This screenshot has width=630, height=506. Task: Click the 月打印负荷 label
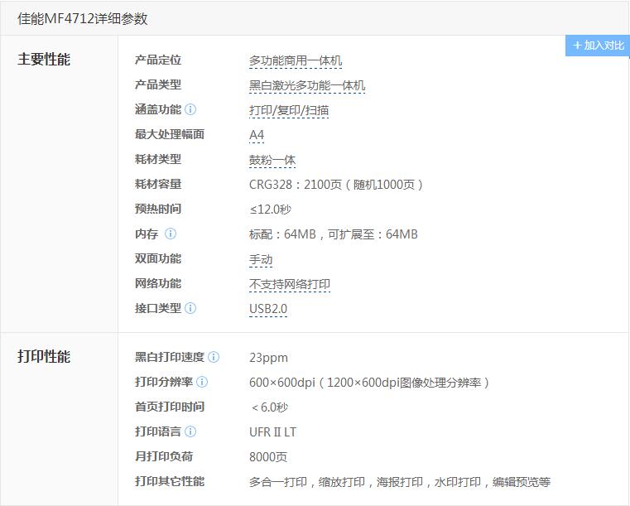(x=164, y=456)
